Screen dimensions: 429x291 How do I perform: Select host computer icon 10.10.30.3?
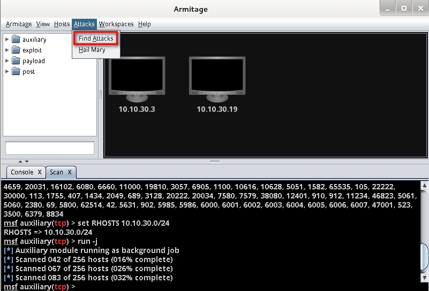click(x=137, y=79)
